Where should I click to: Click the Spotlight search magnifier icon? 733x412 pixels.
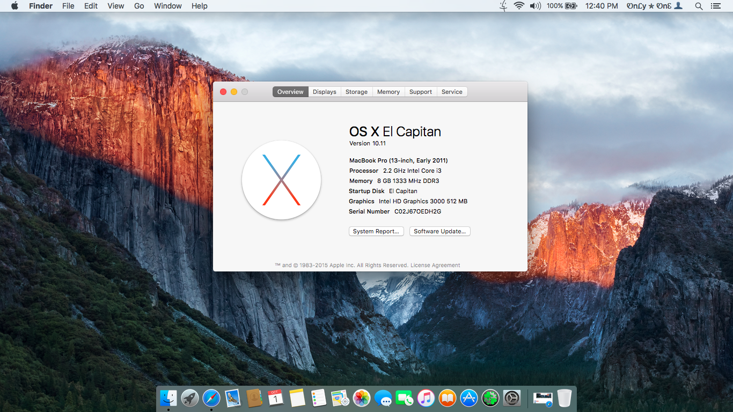click(699, 6)
